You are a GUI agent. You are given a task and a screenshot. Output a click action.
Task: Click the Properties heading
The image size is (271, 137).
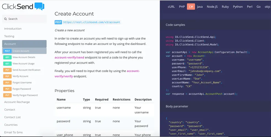[64, 91]
